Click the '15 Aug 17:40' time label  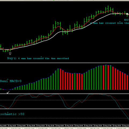107,126
